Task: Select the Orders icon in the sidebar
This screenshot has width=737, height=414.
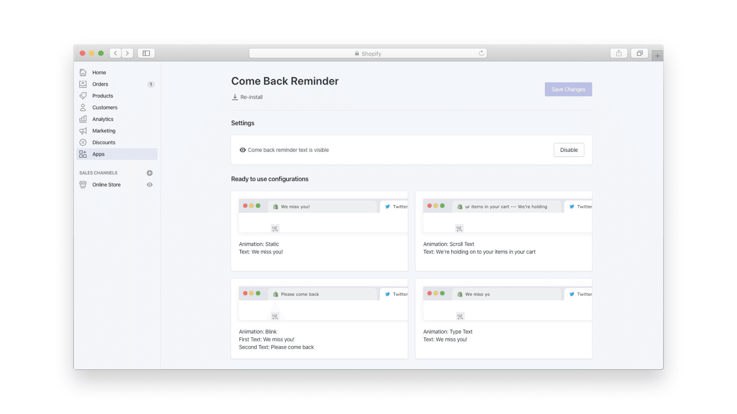Action: 83,84
